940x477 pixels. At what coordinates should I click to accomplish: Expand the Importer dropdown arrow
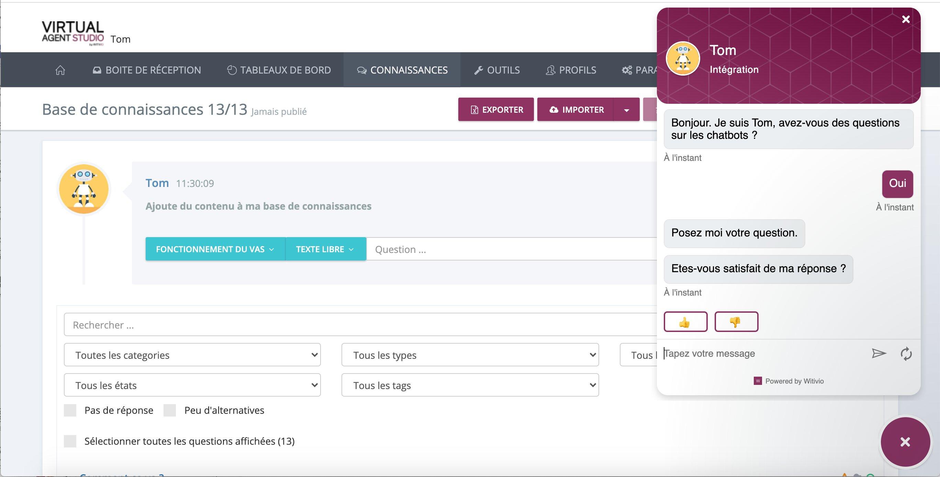627,110
